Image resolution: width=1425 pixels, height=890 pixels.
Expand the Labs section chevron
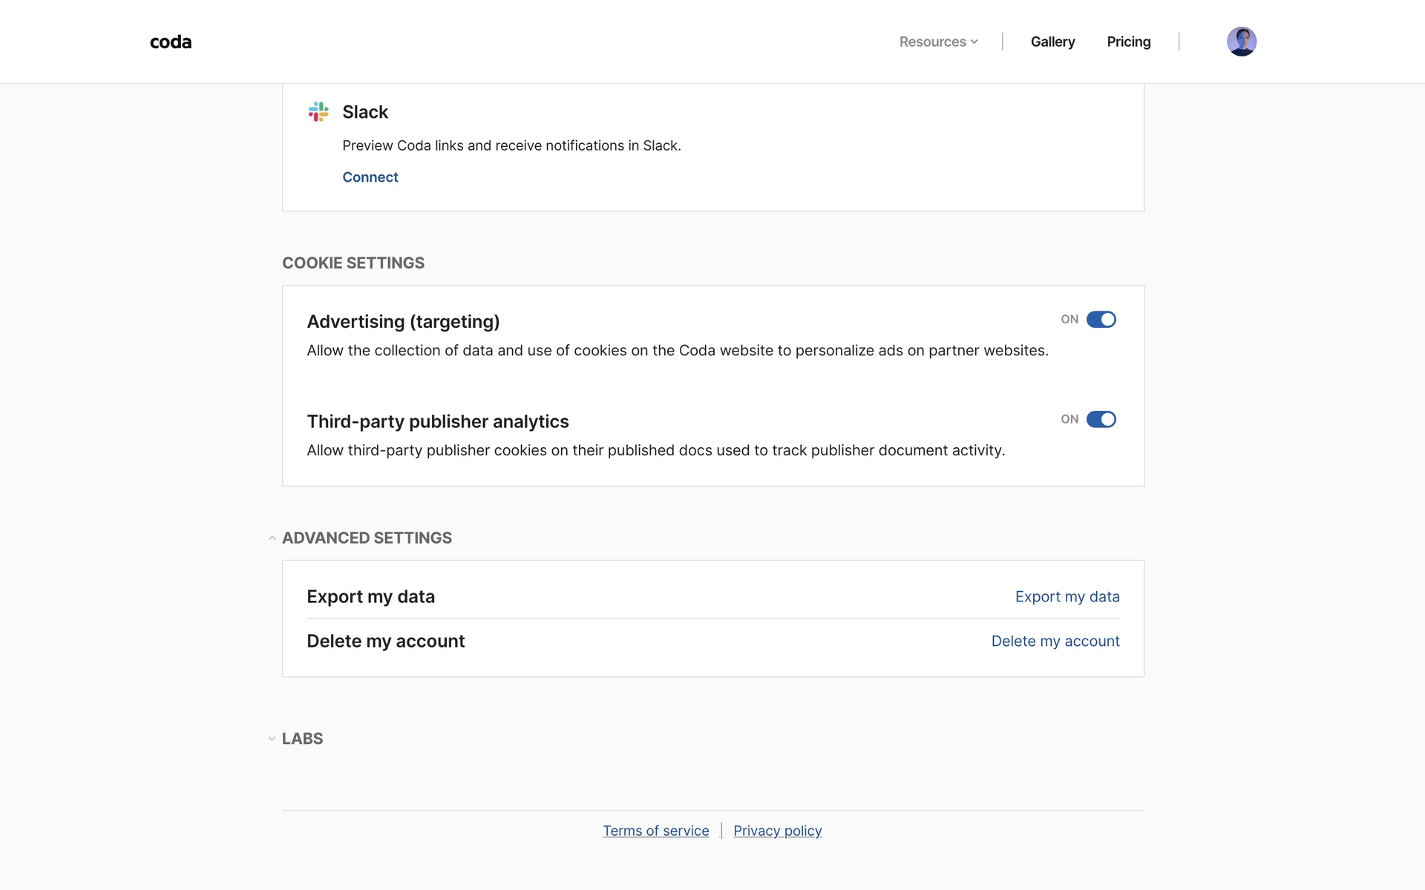(x=272, y=739)
